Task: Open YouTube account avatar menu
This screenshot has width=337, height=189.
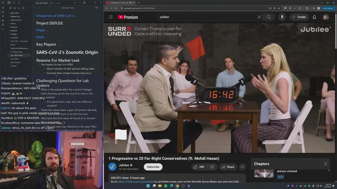Action: coord(326,17)
